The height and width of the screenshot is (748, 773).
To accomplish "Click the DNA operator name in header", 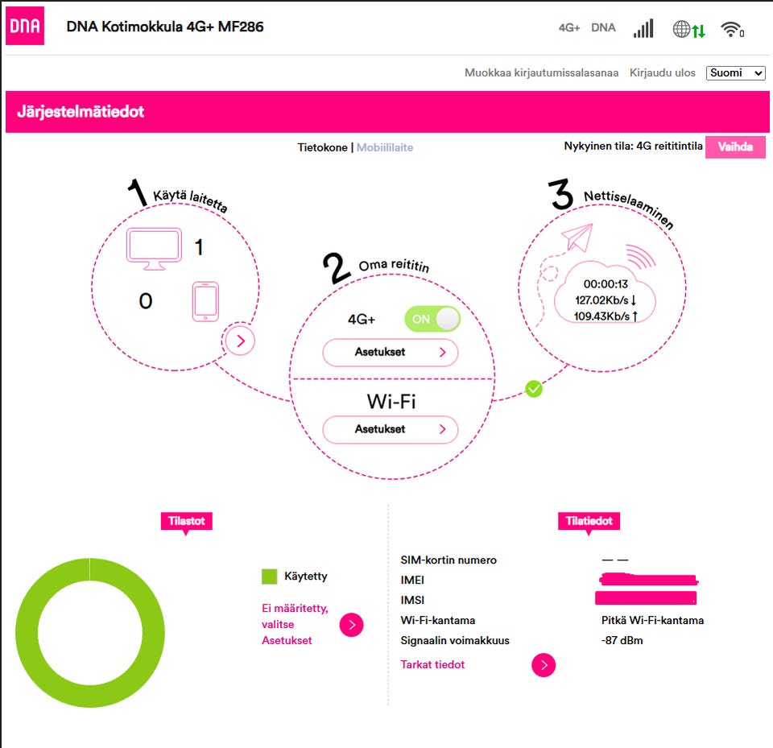I will [x=603, y=28].
